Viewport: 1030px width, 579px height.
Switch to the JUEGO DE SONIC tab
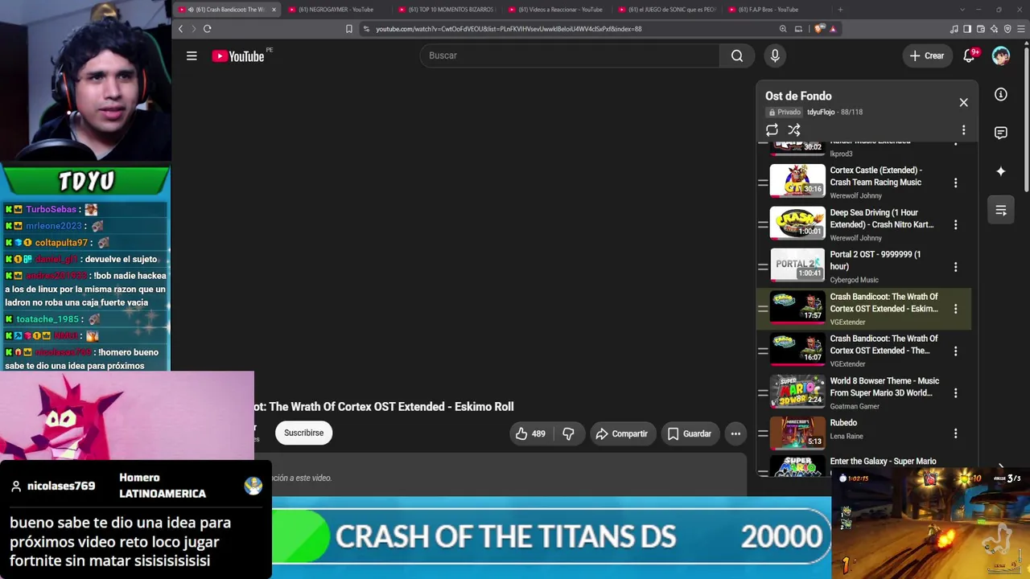tap(665, 10)
